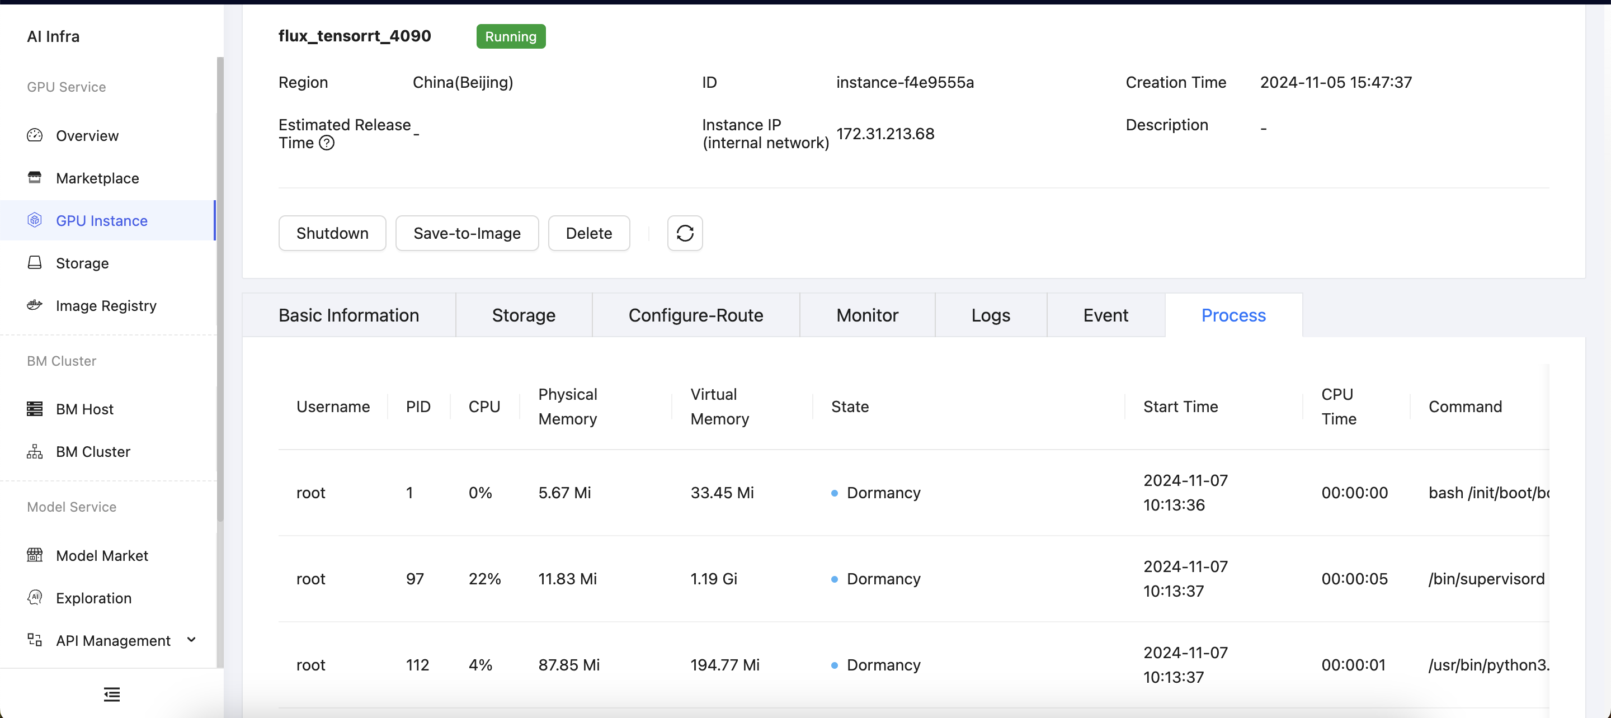Click the 5.67 Mi physical memory value
This screenshot has width=1611, height=718.
click(x=564, y=493)
